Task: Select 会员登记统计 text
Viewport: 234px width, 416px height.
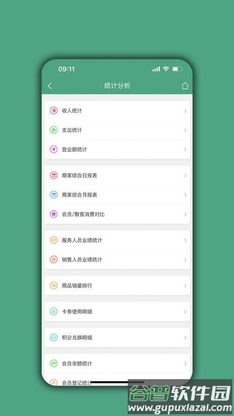Action: pyautogui.click(x=77, y=383)
